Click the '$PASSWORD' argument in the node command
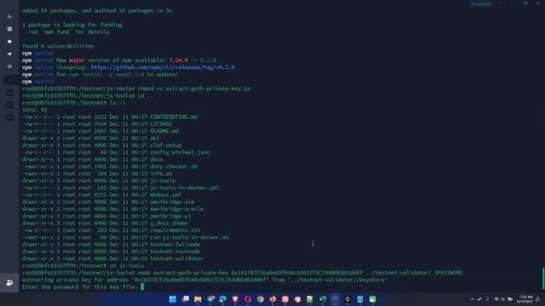 [x=449, y=273]
